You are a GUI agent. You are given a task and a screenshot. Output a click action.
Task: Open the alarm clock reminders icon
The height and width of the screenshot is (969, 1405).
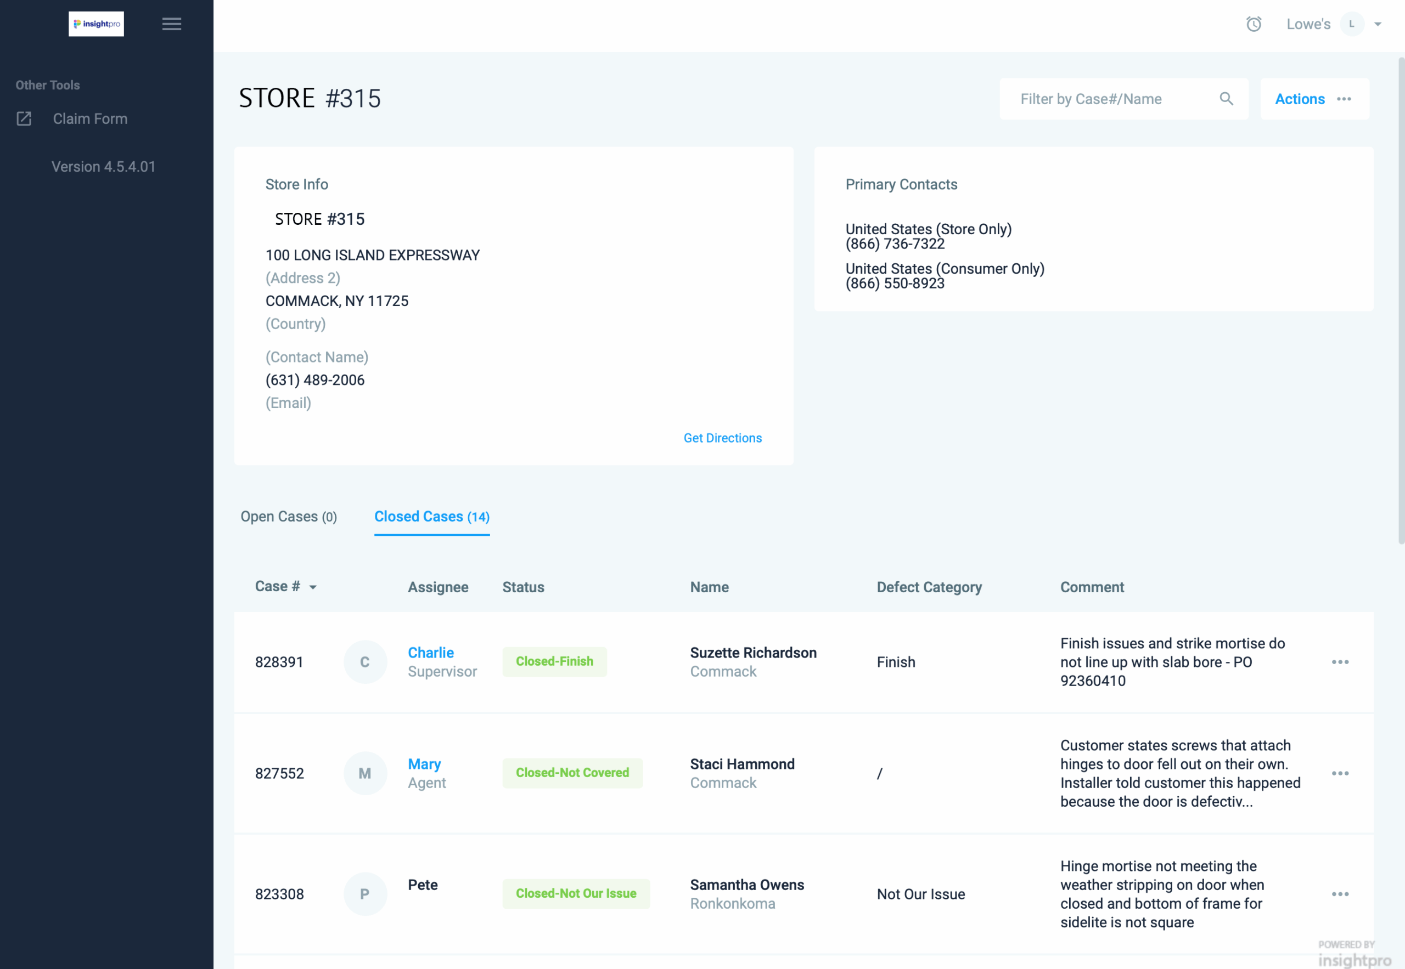(x=1254, y=24)
